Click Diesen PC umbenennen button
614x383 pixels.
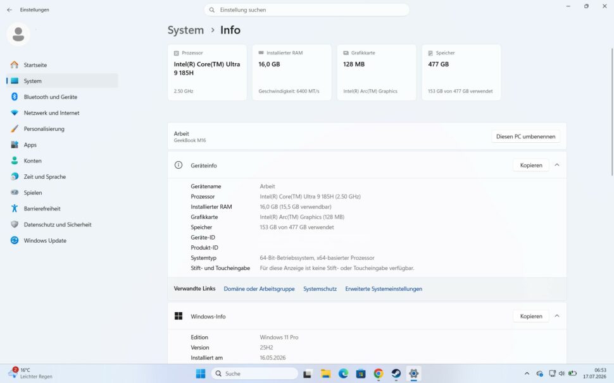coord(525,137)
